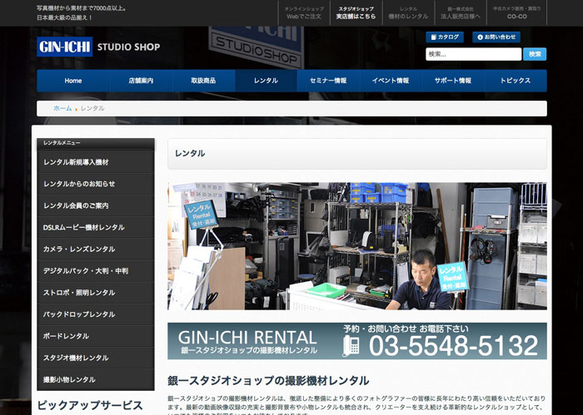Open DSLRムービー機材レンタル sidebar item
Screen dimensions: 583x415
click(x=96, y=227)
